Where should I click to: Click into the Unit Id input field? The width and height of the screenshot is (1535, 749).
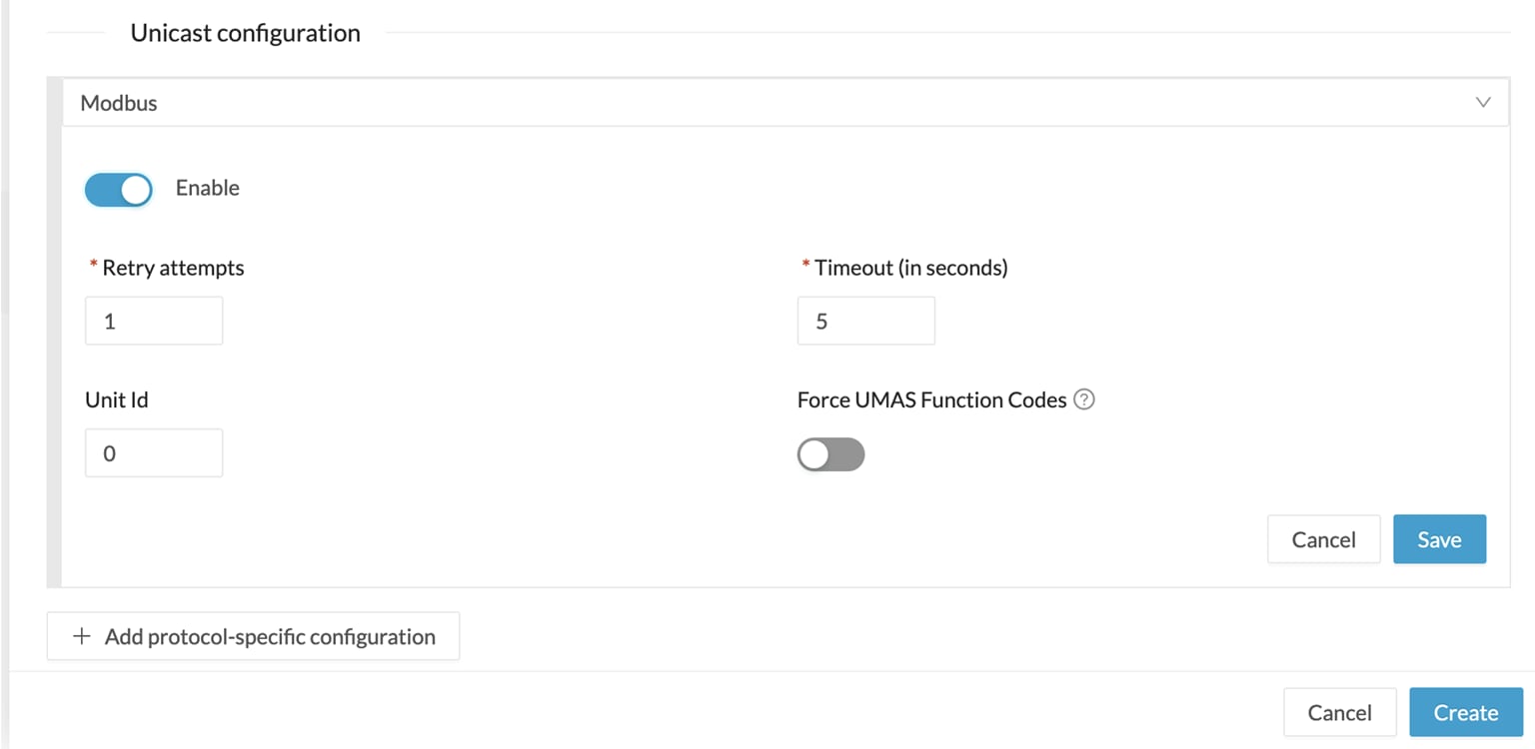(x=154, y=452)
